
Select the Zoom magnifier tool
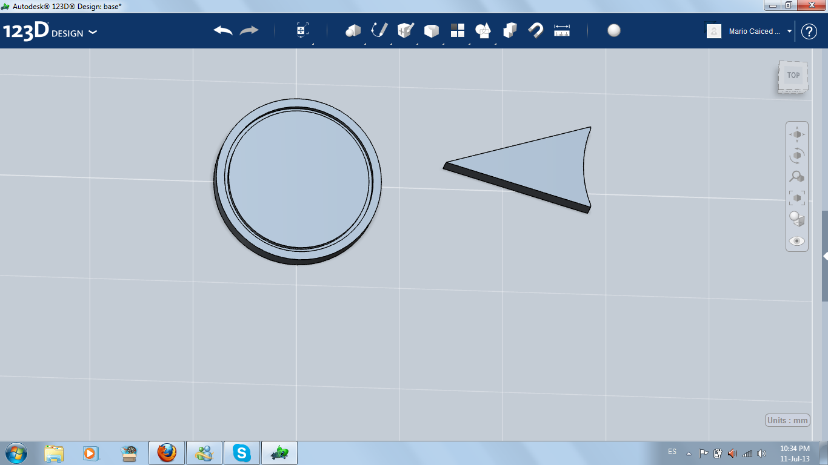tap(797, 176)
